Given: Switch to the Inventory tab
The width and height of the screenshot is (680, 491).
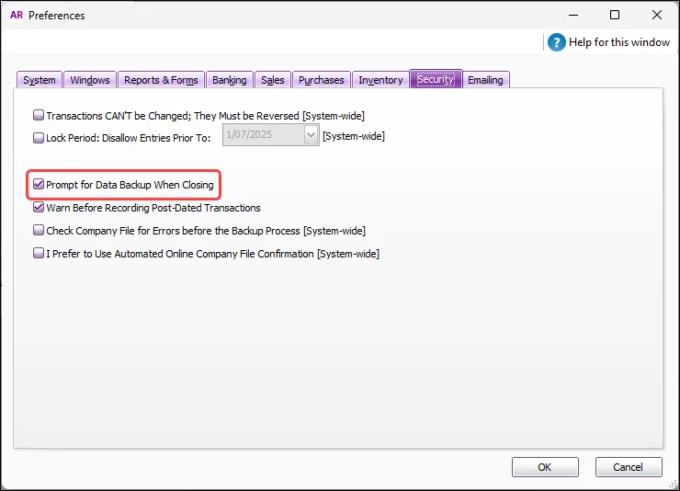Looking at the screenshot, I should [x=380, y=80].
